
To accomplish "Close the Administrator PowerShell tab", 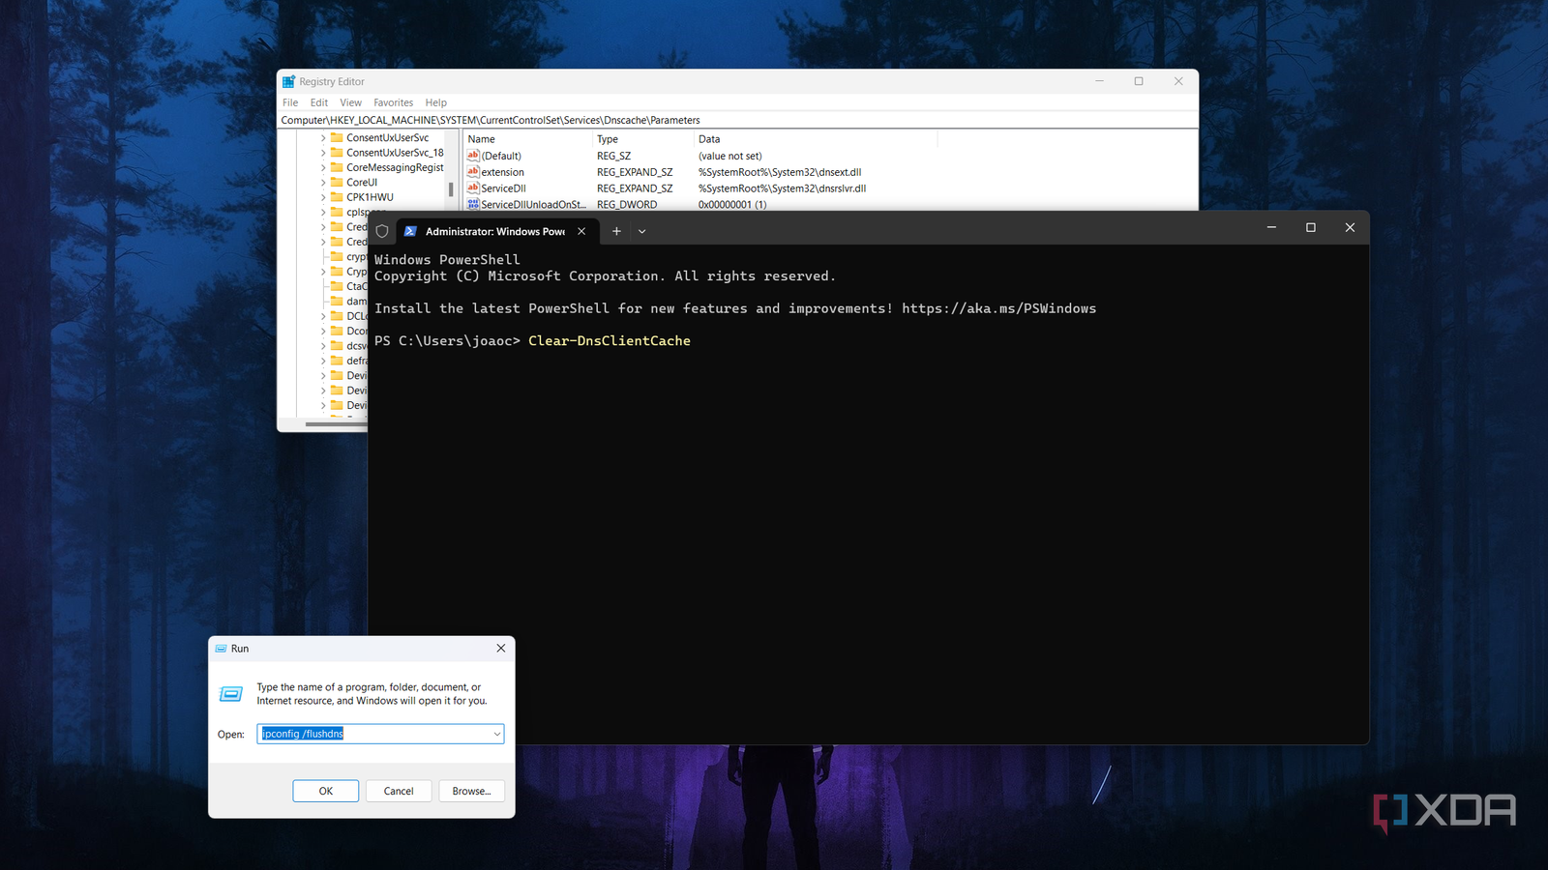I will coord(581,231).
